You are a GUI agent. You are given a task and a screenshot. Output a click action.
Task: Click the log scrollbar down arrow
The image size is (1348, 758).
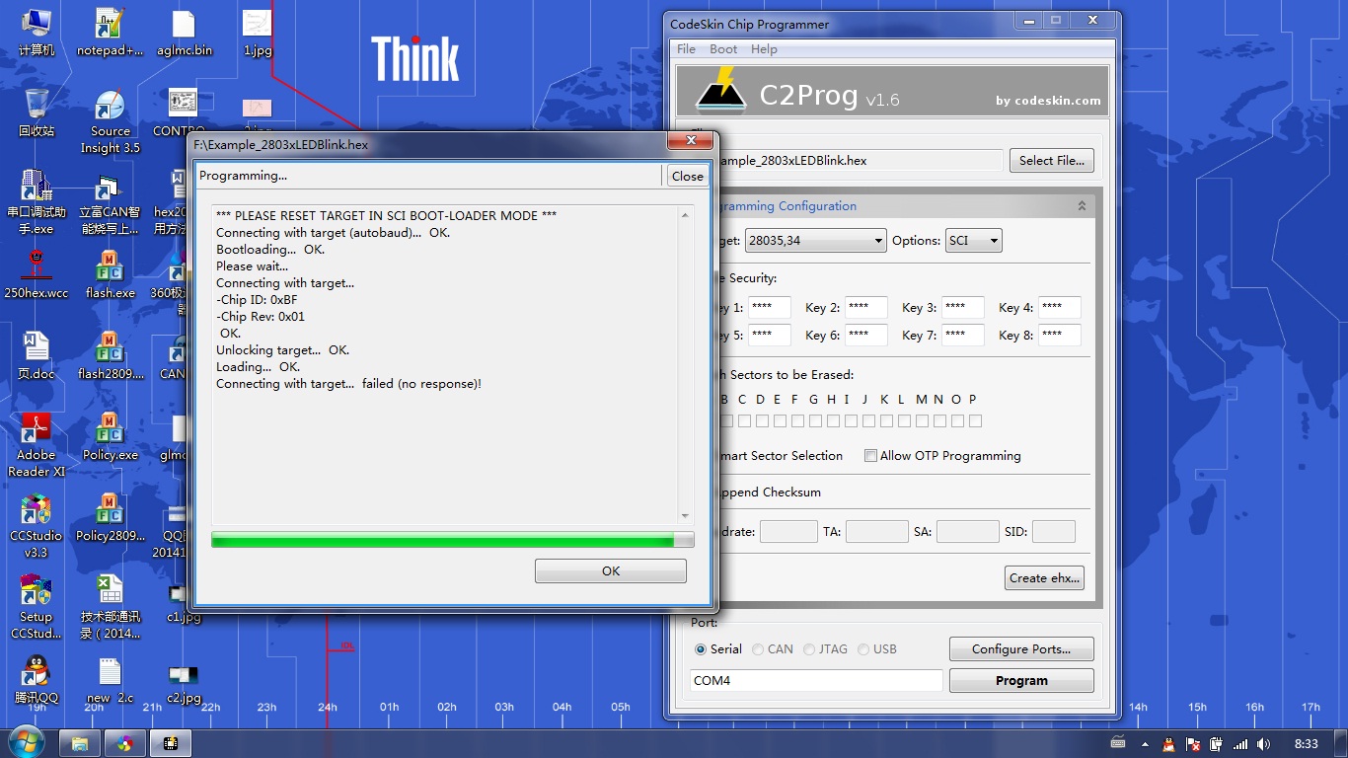point(685,516)
